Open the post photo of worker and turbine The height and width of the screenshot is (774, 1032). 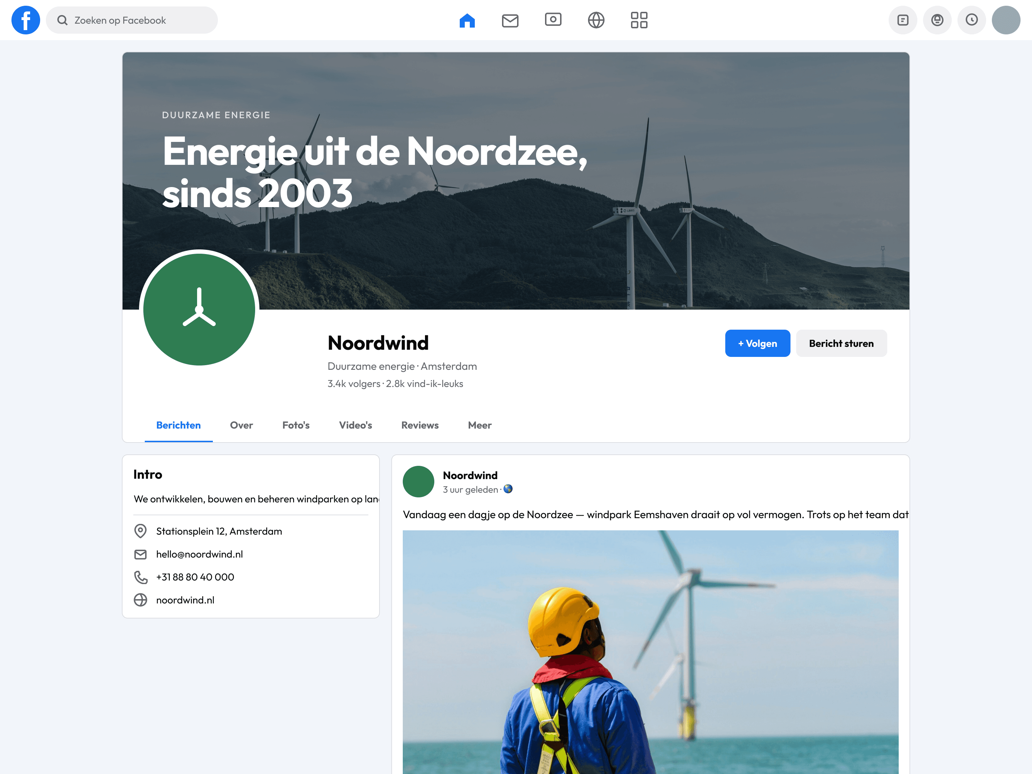[650, 652]
